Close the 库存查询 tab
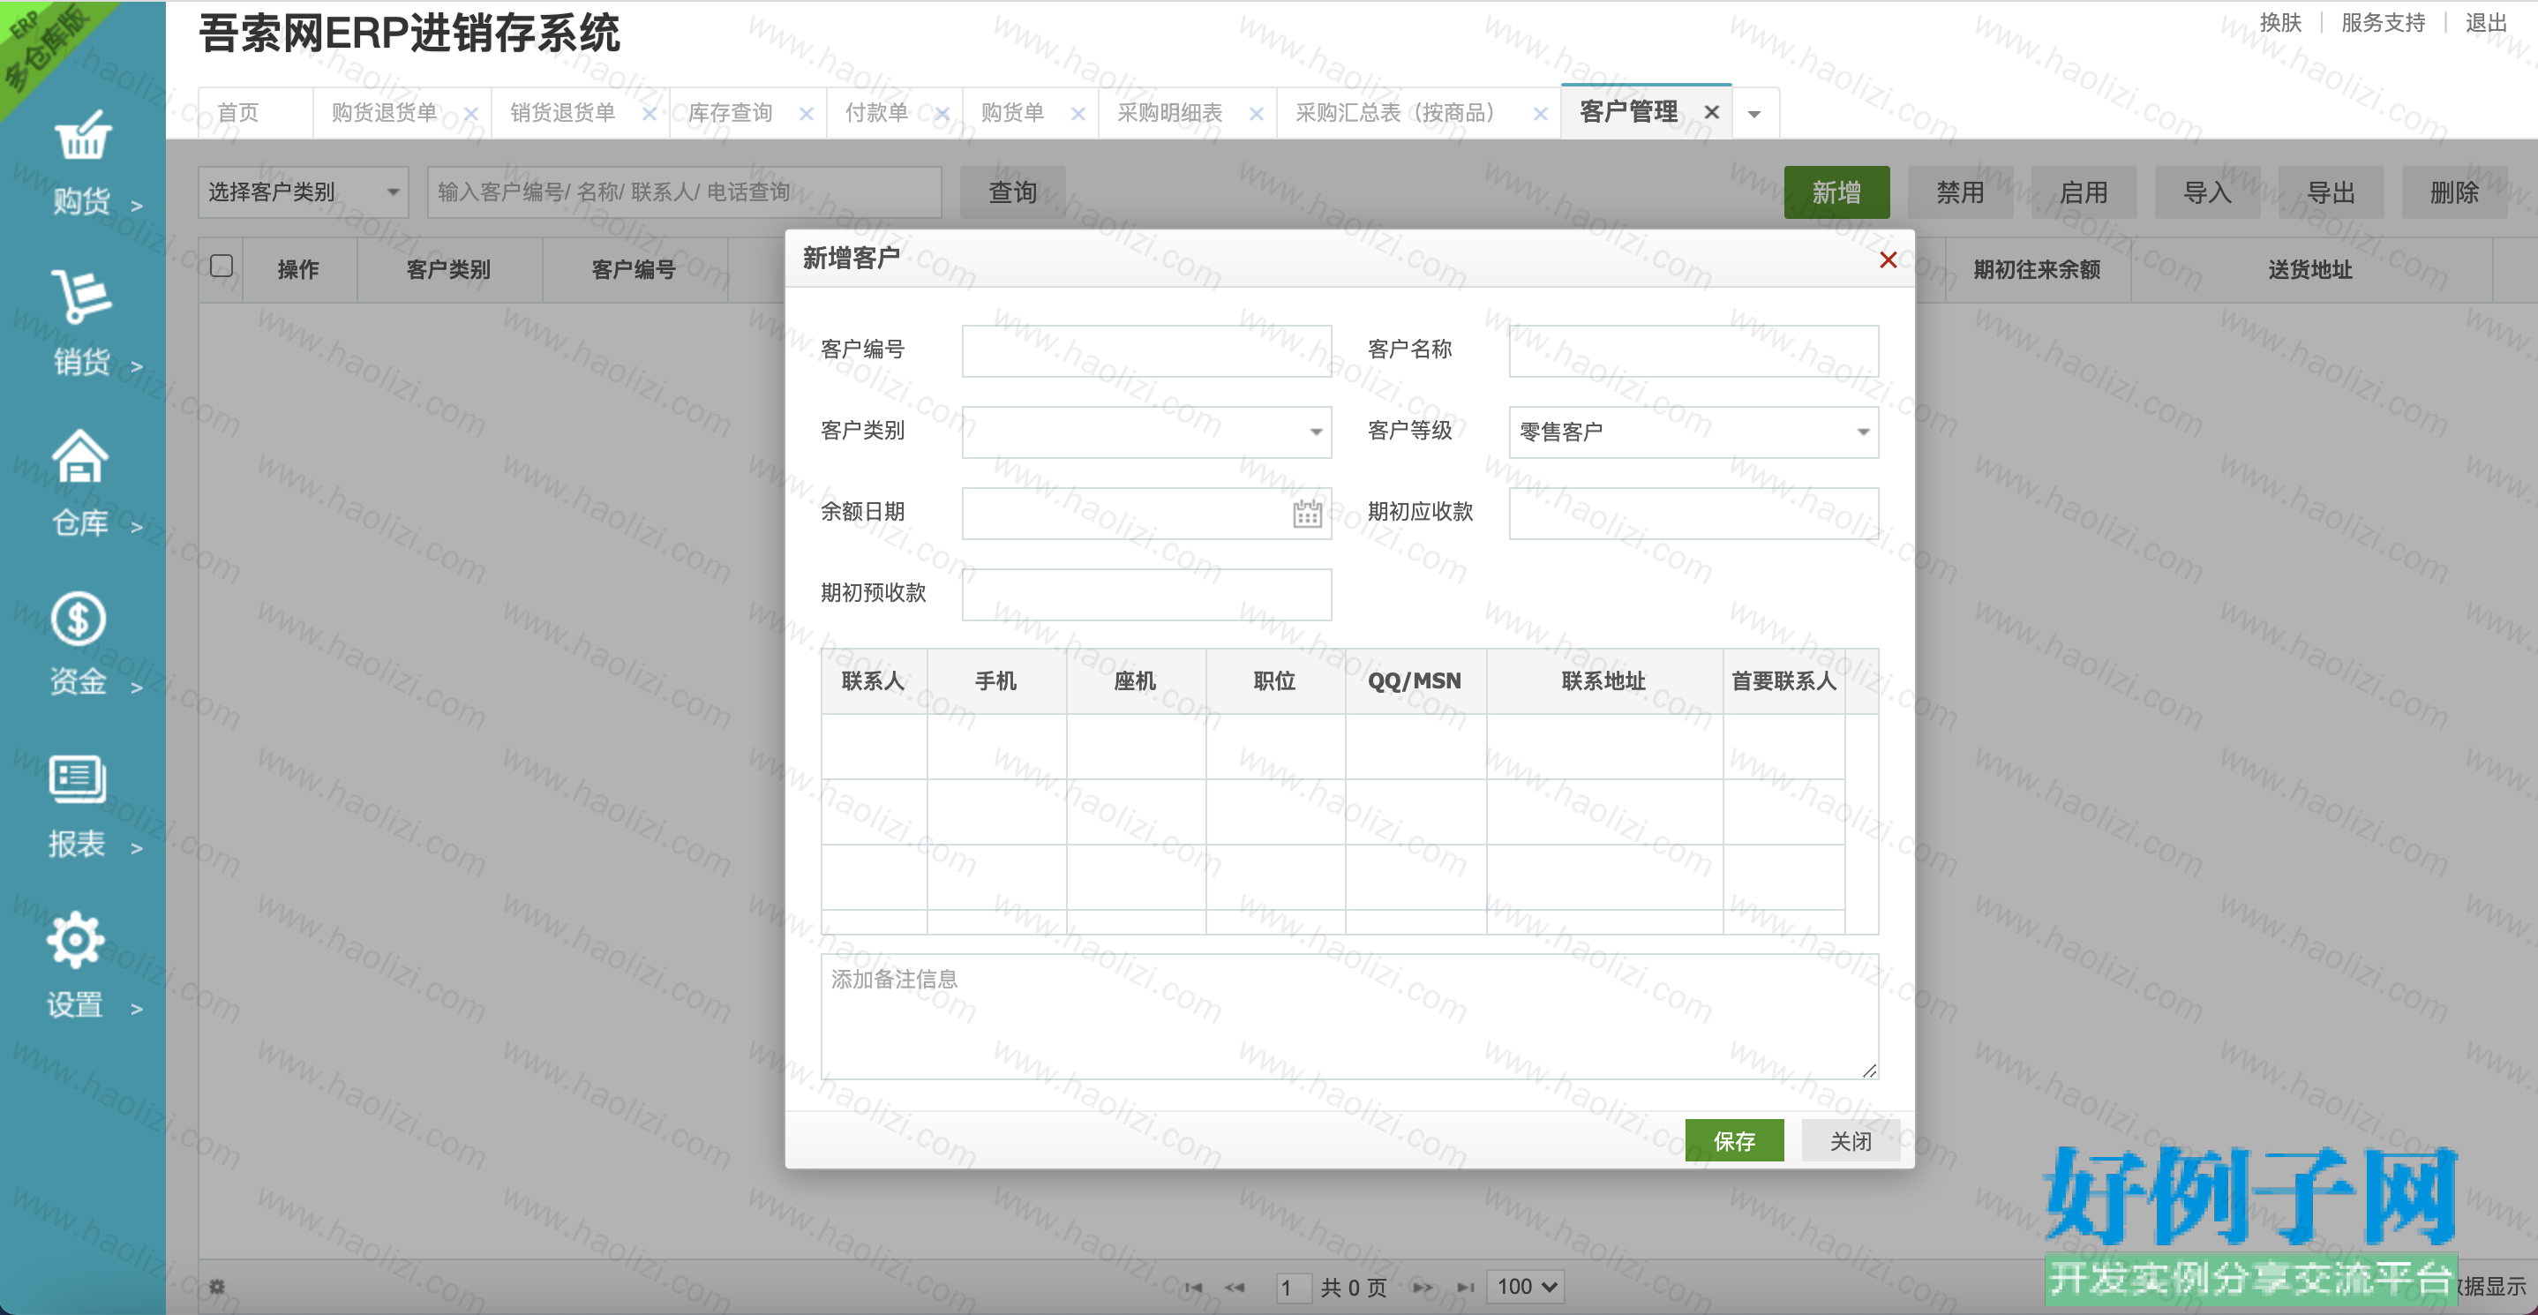This screenshot has height=1315, width=2538. pyautogui.click(x=806, y=113)
